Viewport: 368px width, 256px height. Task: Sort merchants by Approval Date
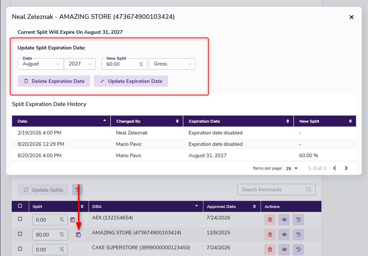click(x=232, y=207)
